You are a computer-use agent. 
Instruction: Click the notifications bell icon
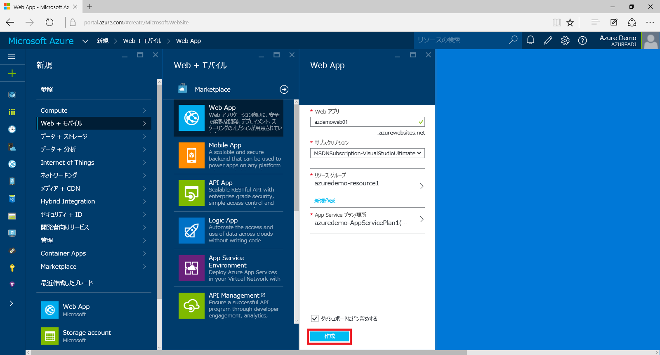click(x=530, y=40)
